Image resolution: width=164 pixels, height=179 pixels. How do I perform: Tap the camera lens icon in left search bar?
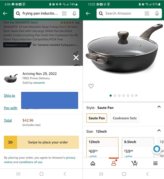coord(64,14)
